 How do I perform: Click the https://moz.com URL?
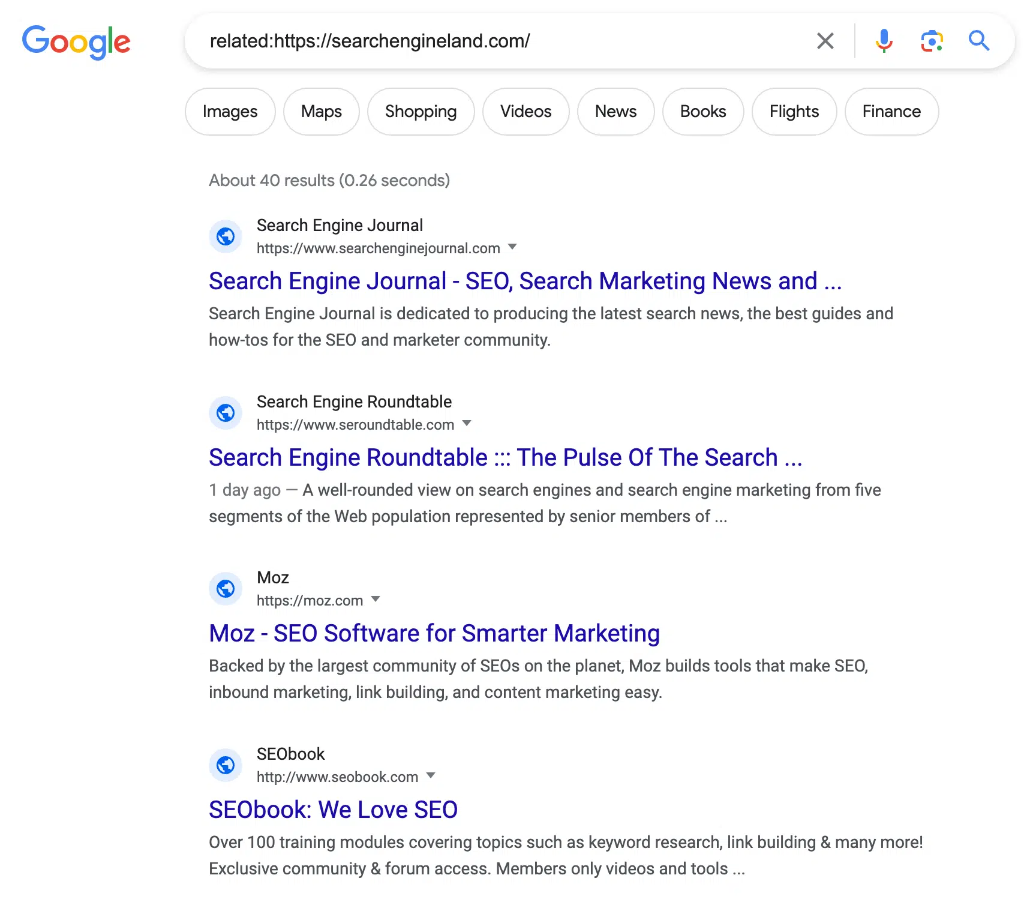[x=310, y=601]
